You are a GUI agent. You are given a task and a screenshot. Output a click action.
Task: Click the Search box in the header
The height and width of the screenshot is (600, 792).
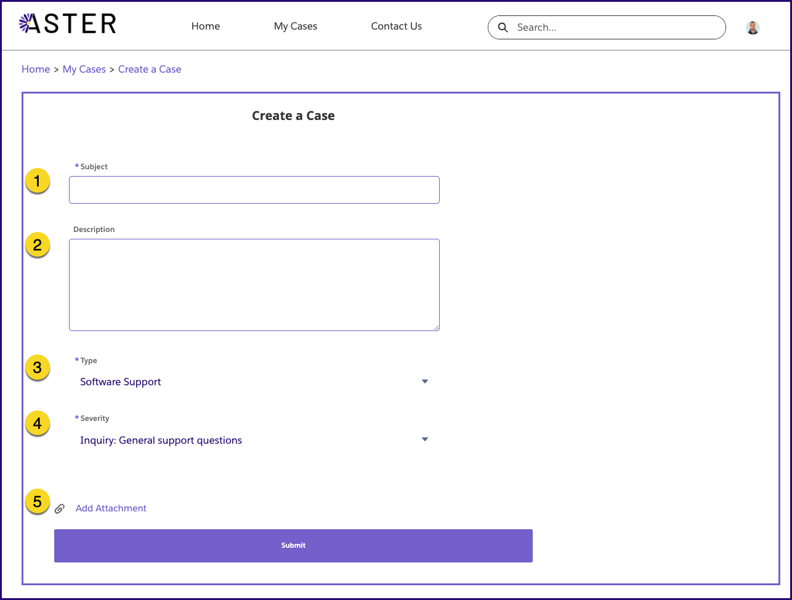[607, 28]
